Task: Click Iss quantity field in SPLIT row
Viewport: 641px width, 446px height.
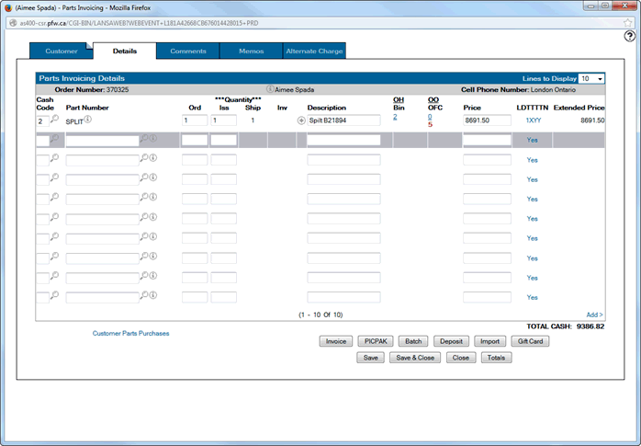Action: (x=223, y=120)
